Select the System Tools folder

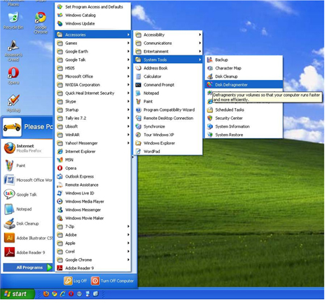click(x=167, y=60)
